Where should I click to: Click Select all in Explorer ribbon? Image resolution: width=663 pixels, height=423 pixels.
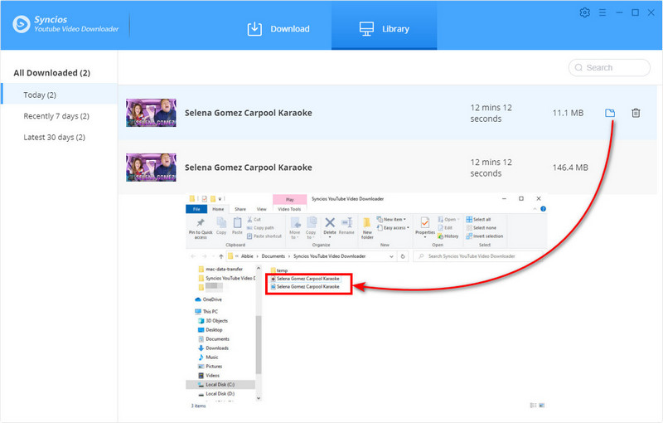point(478,220)
